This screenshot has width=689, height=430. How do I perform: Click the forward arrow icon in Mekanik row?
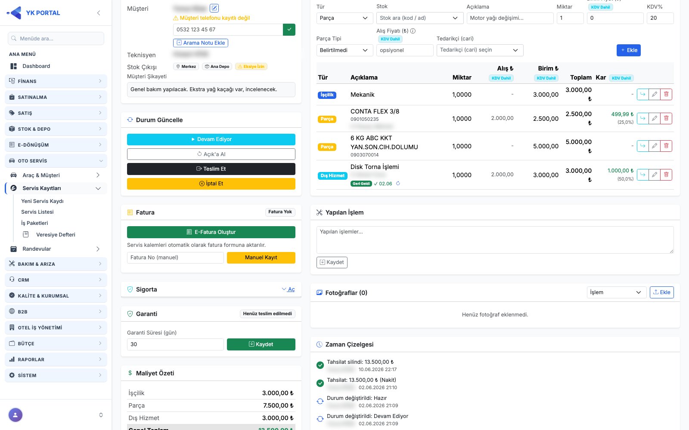point(642,95)
